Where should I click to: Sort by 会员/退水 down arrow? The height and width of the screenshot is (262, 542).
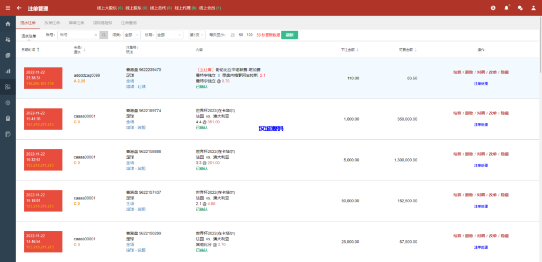84,50
